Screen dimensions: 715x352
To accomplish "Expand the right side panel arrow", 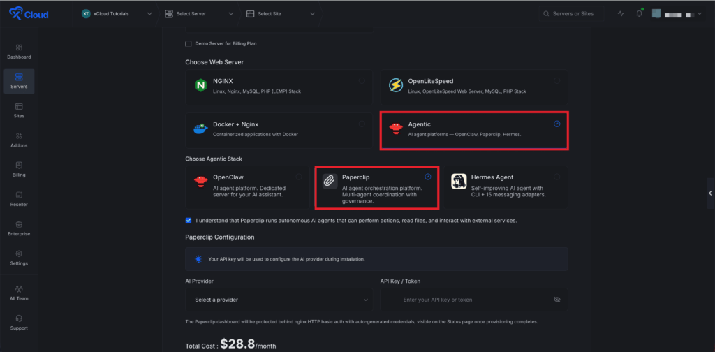I will (710, 193).
